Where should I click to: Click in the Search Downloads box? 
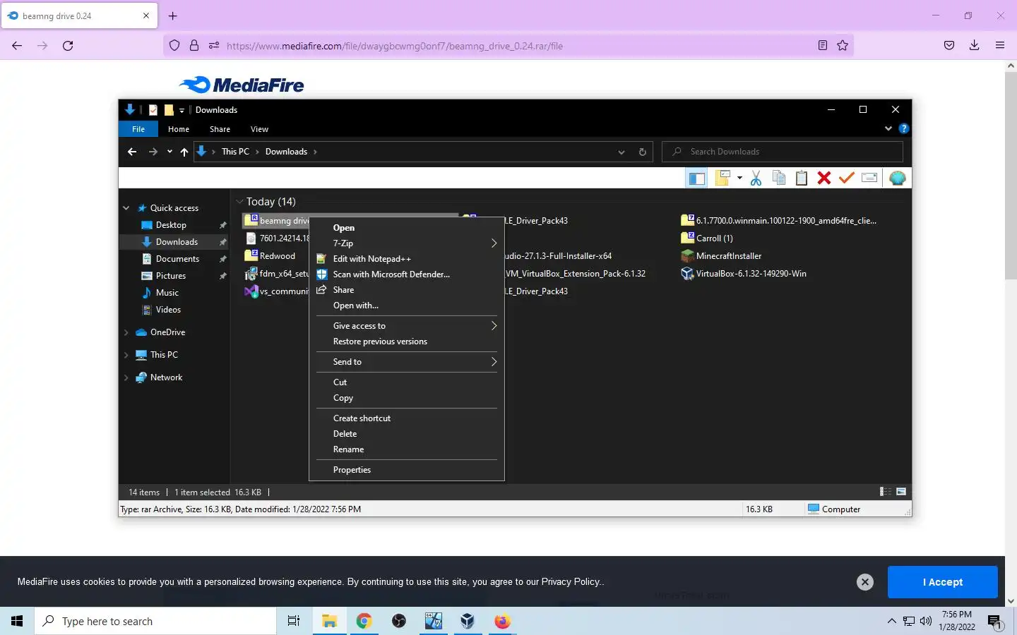pos(783,152)
